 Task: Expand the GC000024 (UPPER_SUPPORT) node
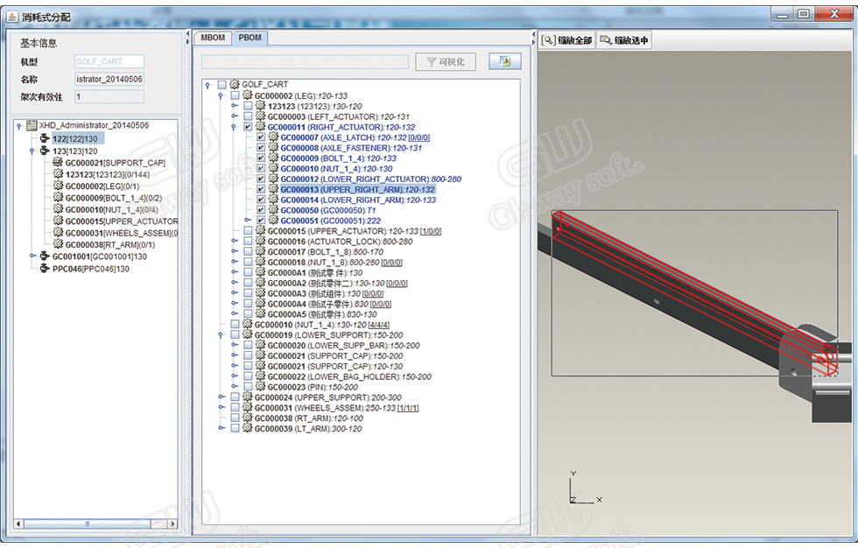click(221, 397)
